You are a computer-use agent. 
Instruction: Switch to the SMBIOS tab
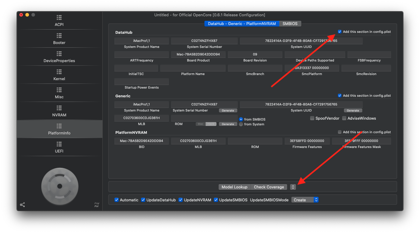point(290,24)
